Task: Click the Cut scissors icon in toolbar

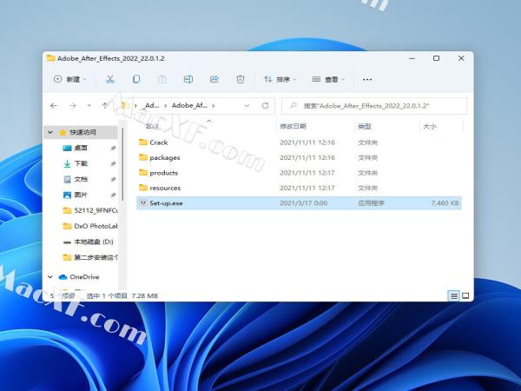Action: pos(110,79)
